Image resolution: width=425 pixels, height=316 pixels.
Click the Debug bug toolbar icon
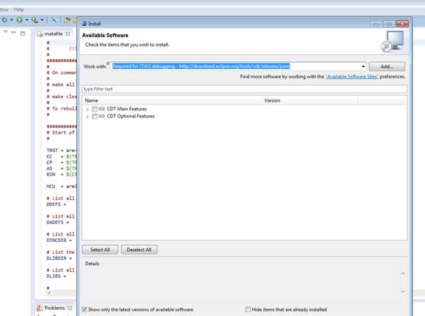[4, 20]
